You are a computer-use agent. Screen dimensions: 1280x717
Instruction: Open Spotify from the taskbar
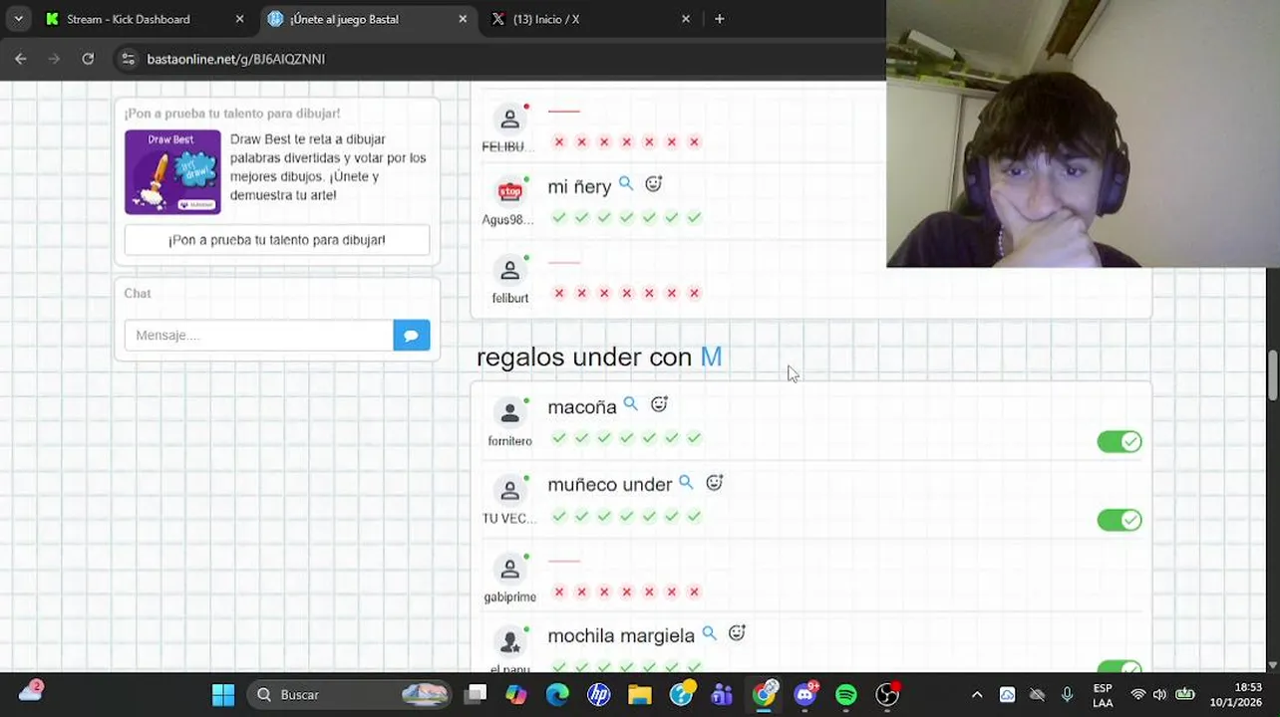[845, 695]
